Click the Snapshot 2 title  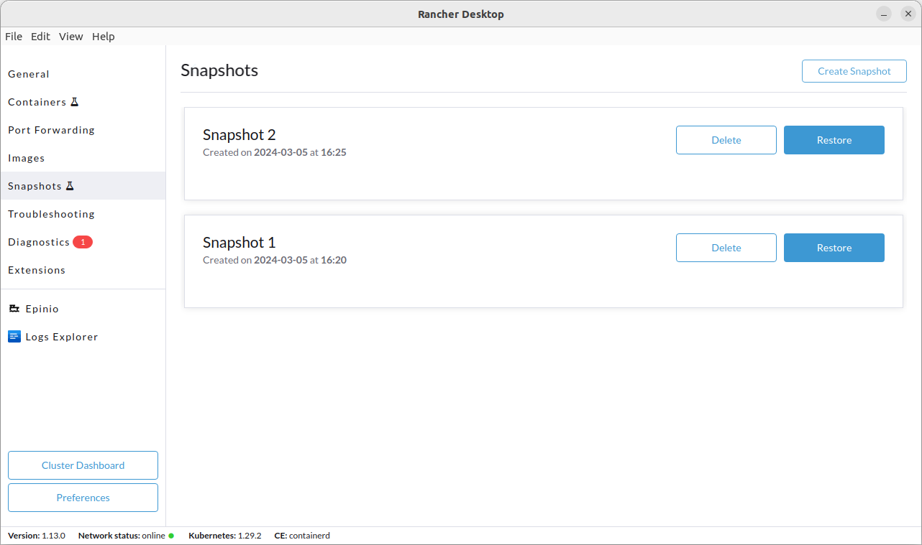click(x=239, y=135)
